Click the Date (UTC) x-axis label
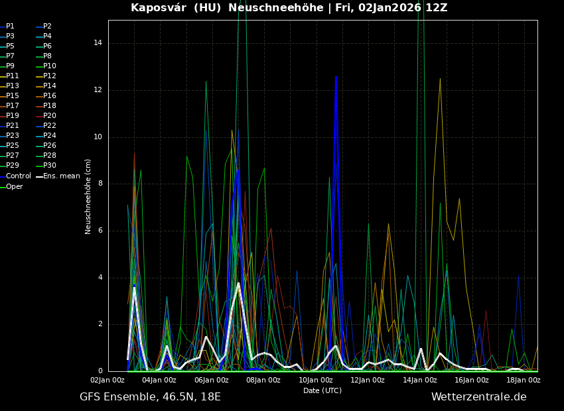Viewport: 564px width, 411px height. (322, 390)
